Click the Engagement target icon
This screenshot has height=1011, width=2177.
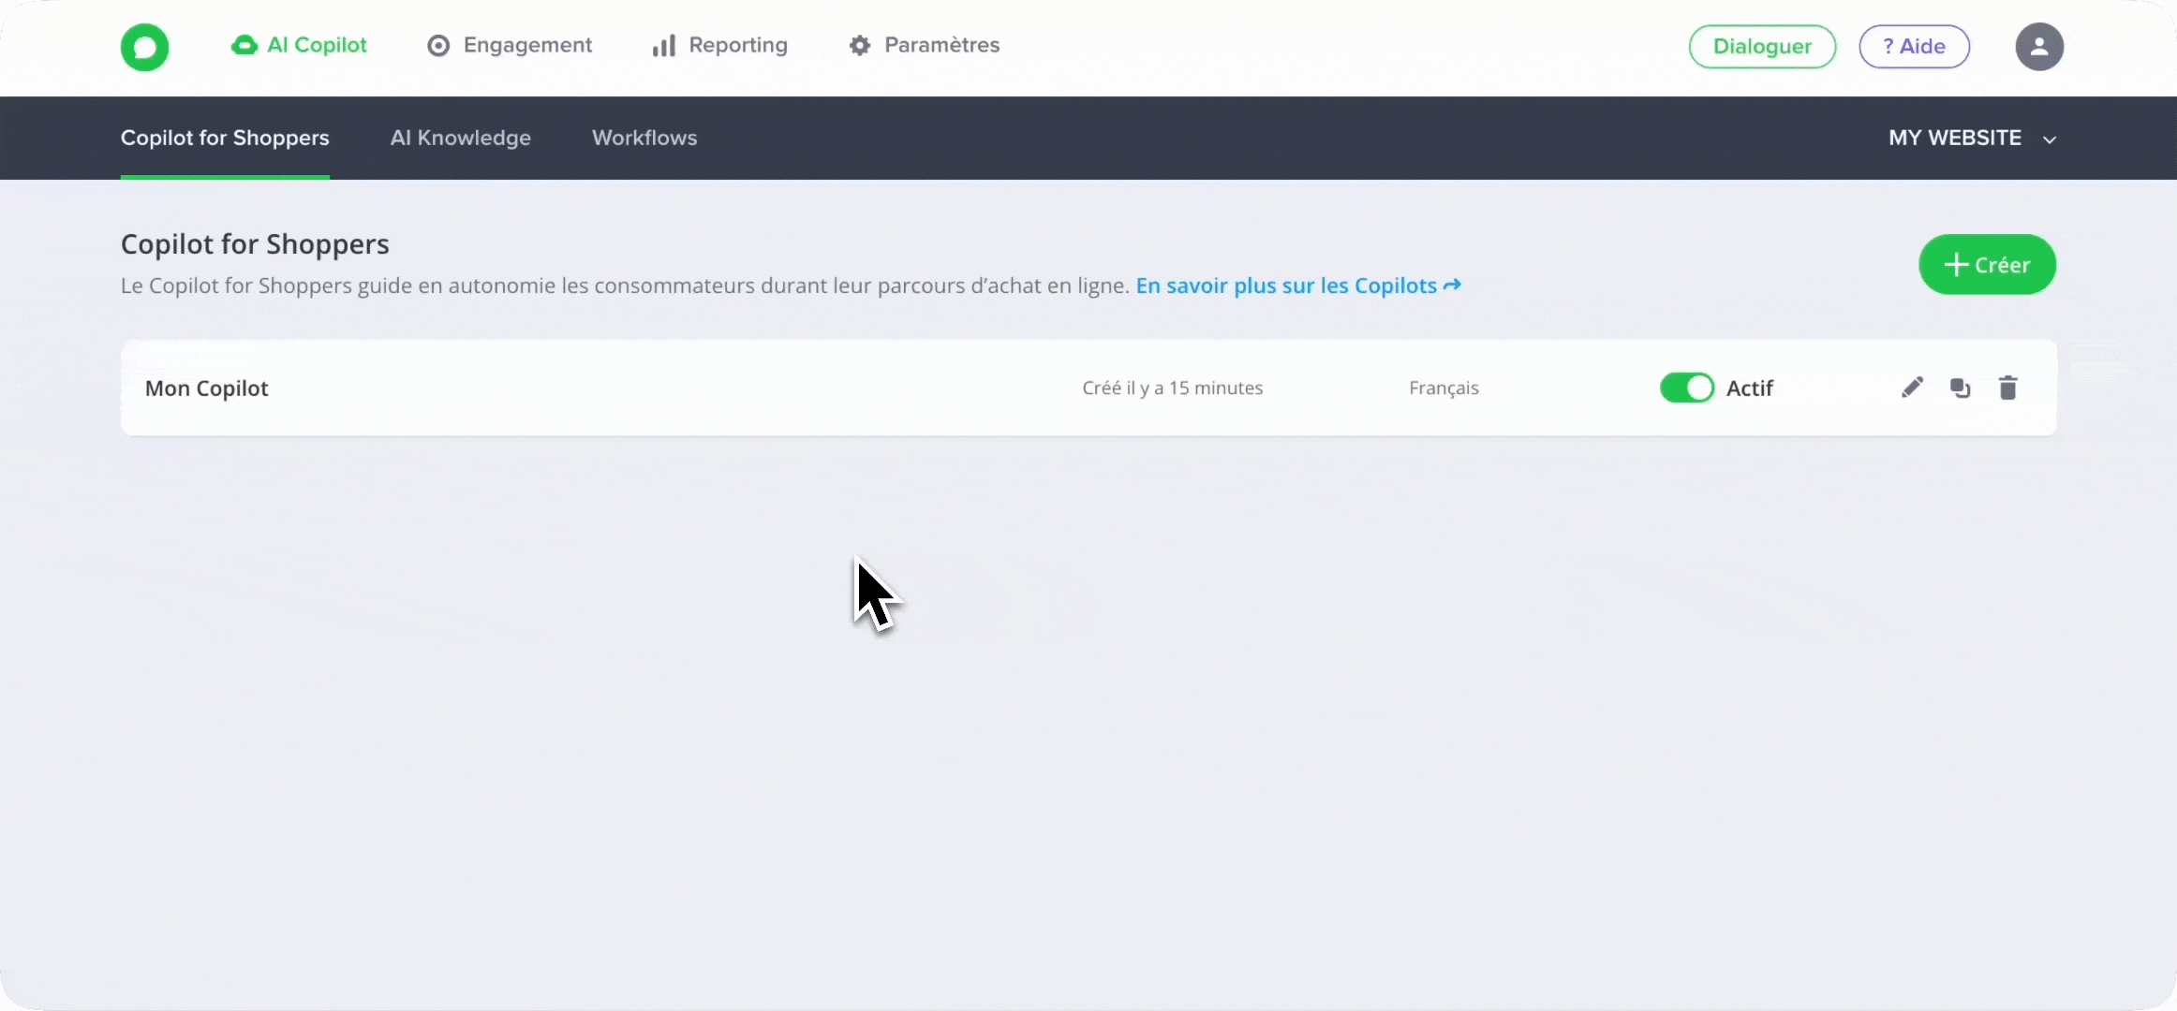[x=437, y=46]
